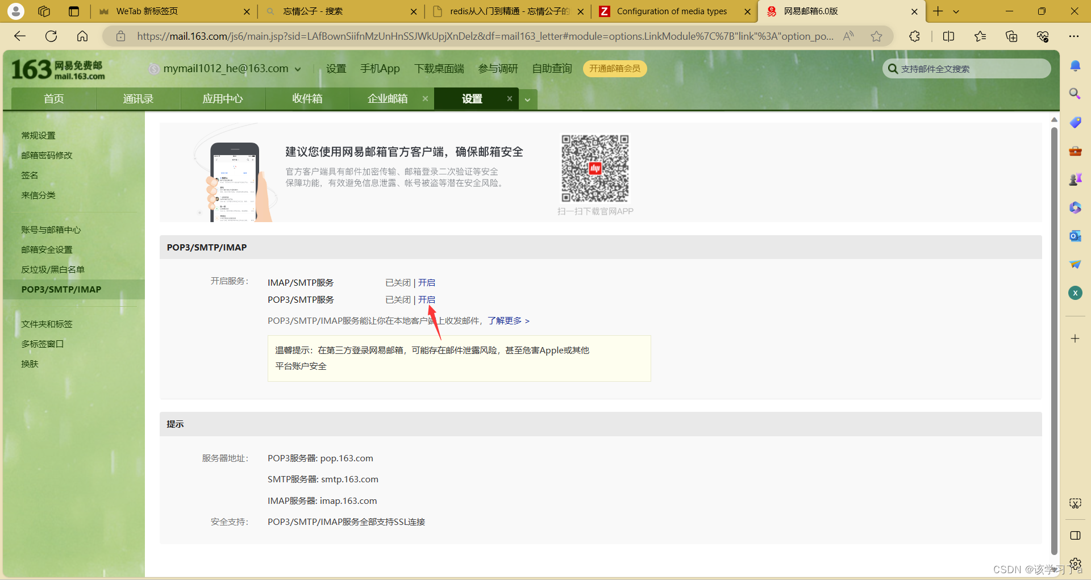Open the sidebar notifications bell
This screenshot has width=1091, height=580.
coord(1075,66)
